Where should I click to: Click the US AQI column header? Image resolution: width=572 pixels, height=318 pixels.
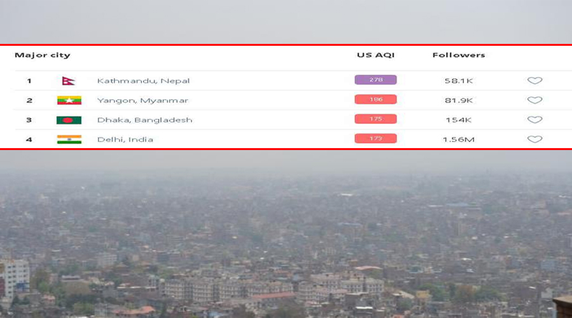pyautogui.click(x=376, y=55)
